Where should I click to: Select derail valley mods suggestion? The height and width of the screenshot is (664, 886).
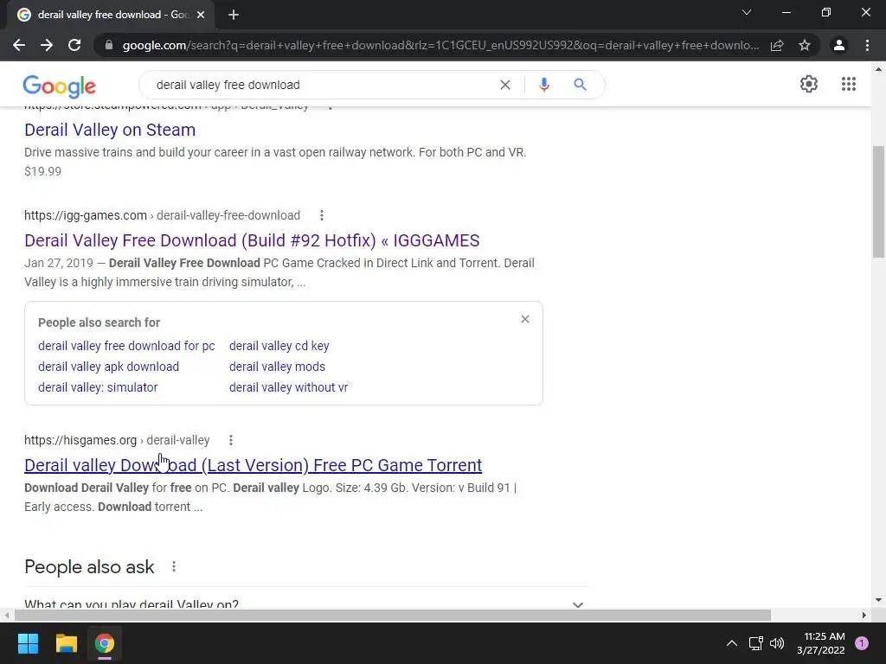(277, 367)
